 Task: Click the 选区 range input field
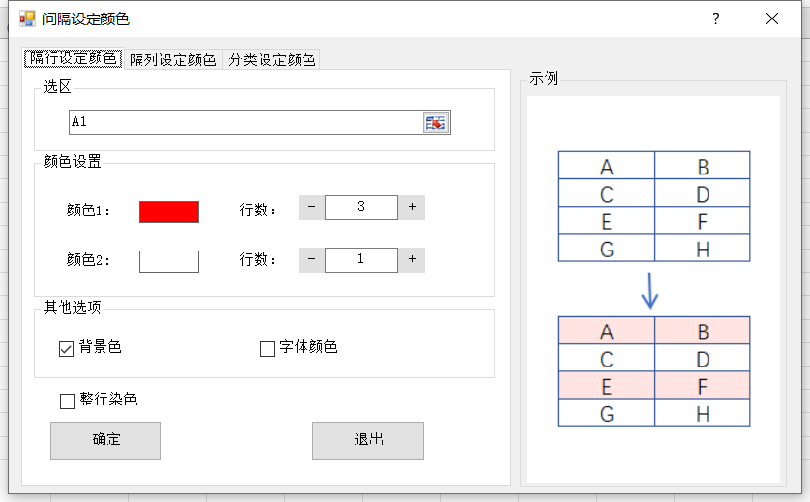point(244,122)
